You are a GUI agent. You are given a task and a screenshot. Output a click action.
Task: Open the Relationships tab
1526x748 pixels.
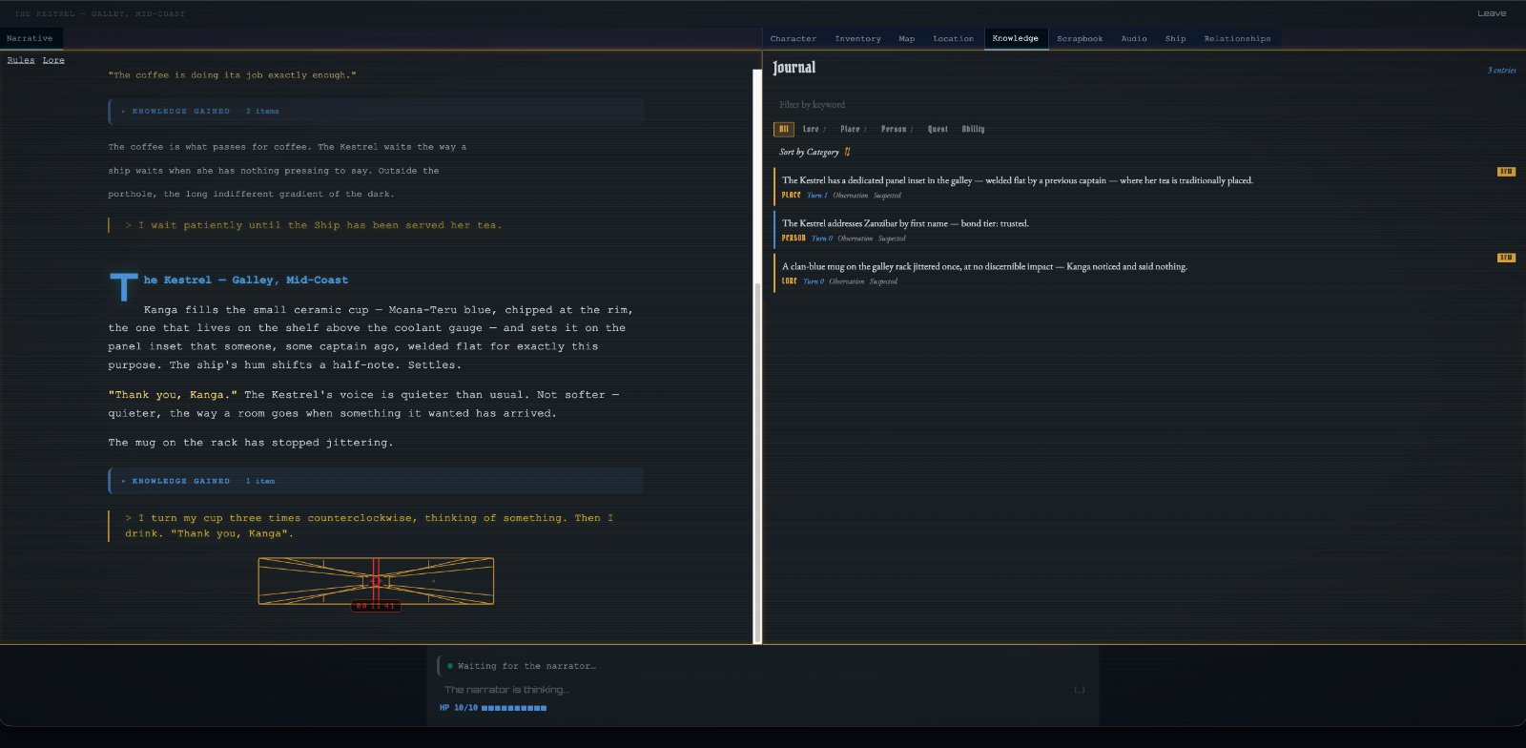point(1238,39)
